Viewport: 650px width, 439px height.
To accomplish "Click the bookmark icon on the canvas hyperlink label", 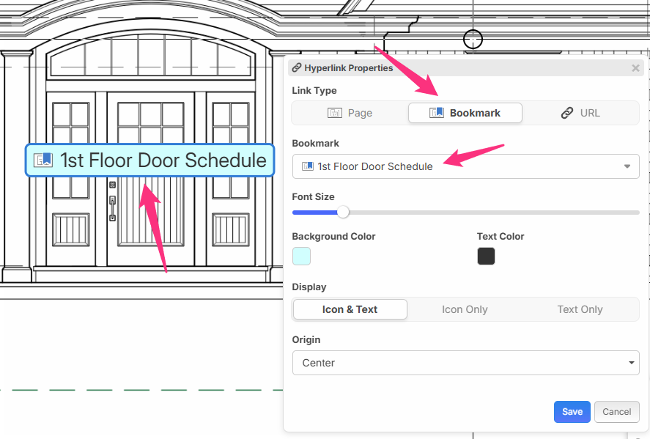I will tap(43, 160).
